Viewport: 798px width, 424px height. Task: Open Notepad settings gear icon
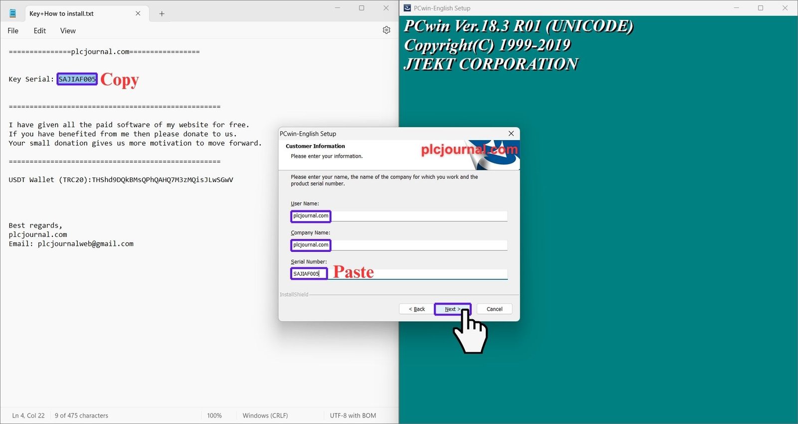(x=387, y=30)
